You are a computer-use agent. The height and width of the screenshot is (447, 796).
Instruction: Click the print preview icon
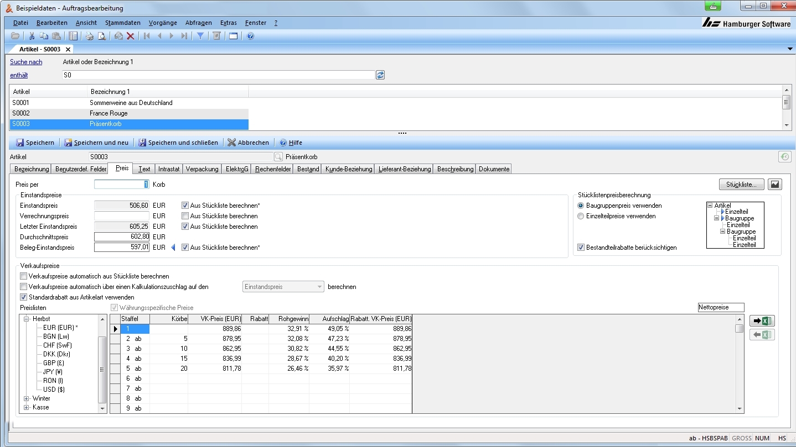point(102,36)
